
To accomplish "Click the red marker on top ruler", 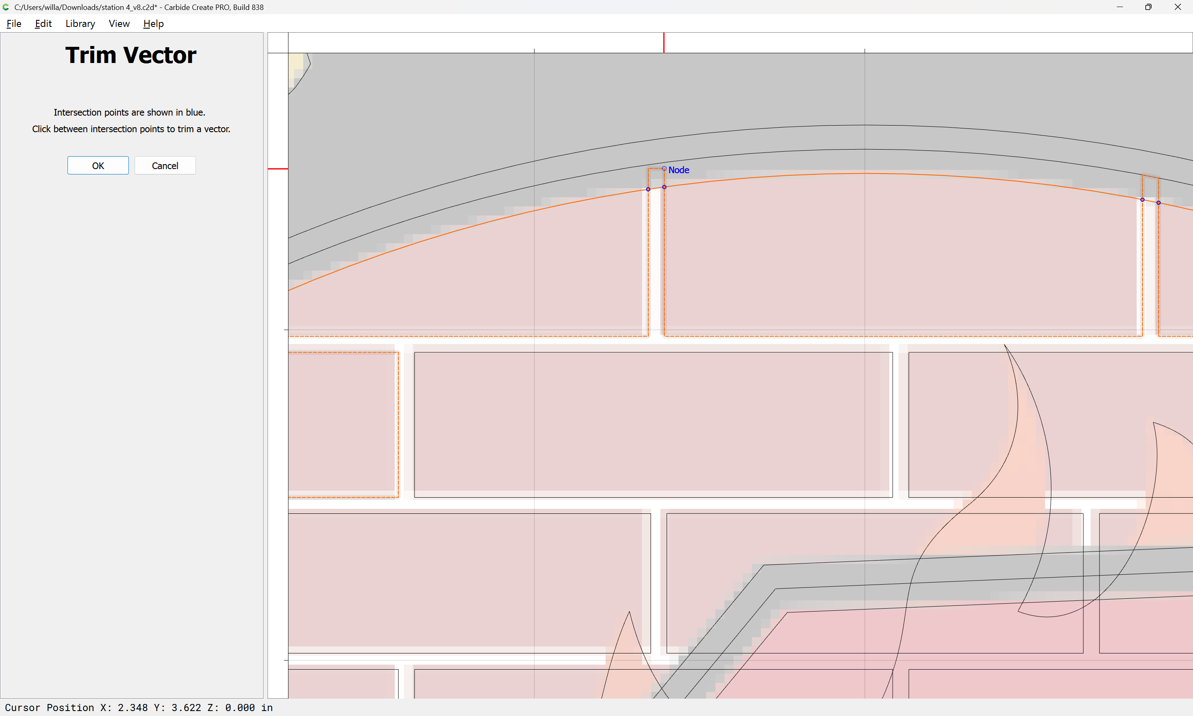I will pos(664,42).
